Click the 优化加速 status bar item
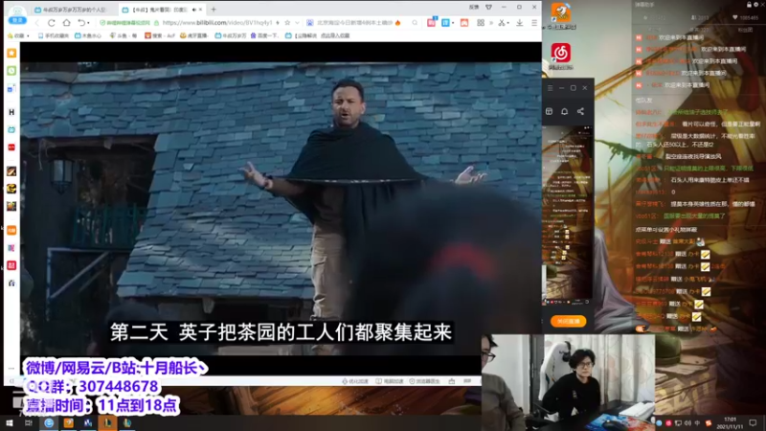The height and width of the screenshot is (431, 766). point(355,381)
